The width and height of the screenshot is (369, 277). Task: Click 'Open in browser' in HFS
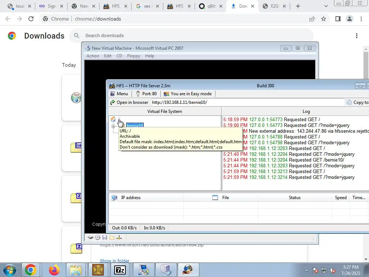(129, 102)
